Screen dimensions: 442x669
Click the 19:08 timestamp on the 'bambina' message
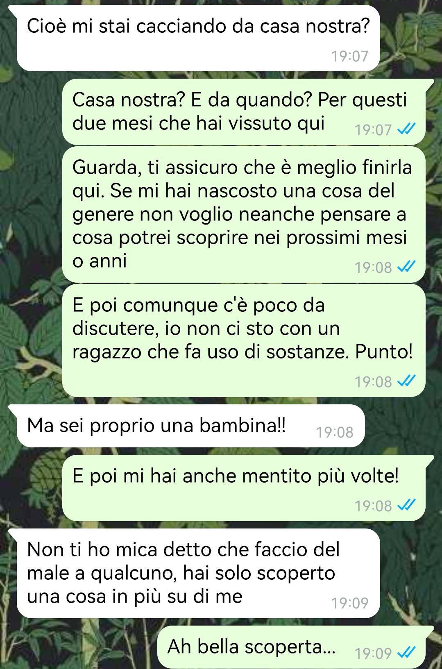coord(335,432)
